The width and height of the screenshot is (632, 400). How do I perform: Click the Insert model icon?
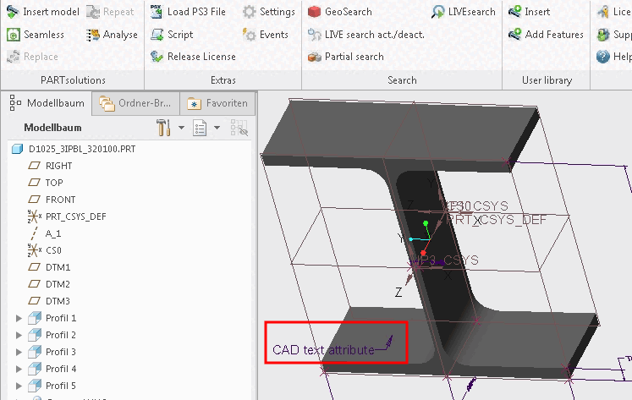tap(13, 12)
